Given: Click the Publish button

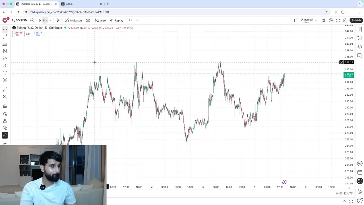Looking at the screenshot, I should pos(356,20).
